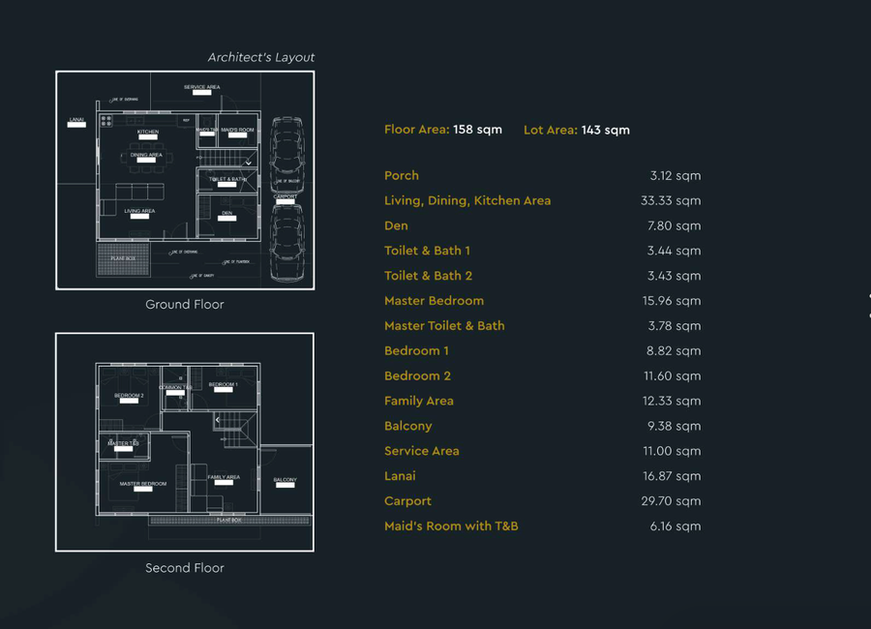Select the "7.80 sqm" Den value

click(675, 225)
